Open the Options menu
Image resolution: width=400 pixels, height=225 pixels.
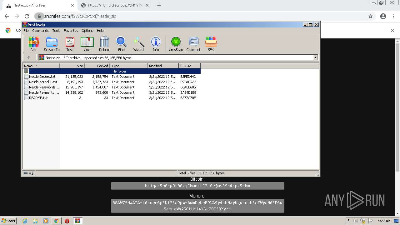pos(87,31)
